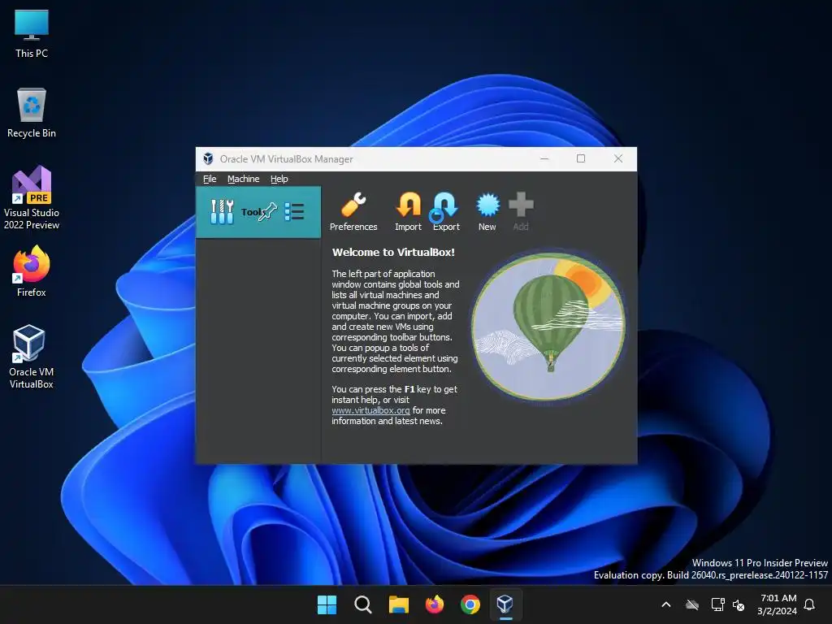Select the Tools item in sidebar
The image size is (832, 624).
pos(258,212)
